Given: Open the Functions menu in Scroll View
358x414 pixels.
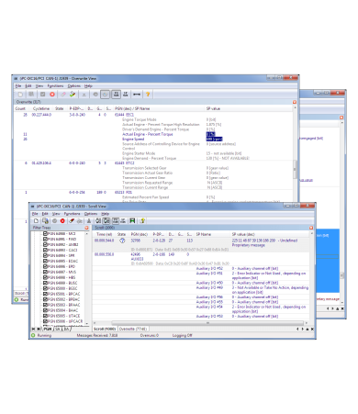Looking at the screenshot, I should point(72,214).
